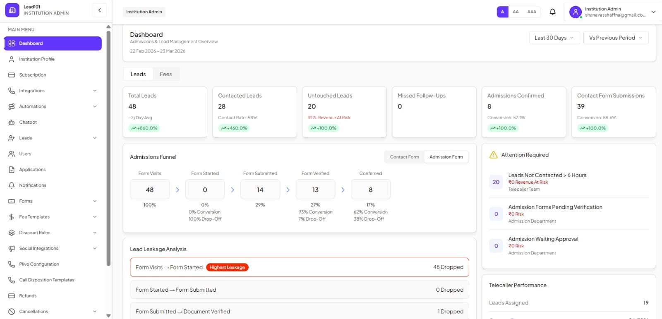Screen dimensions: 662x319
Task: Click the Leads add-user icon
Action: [x=12, y=138]
